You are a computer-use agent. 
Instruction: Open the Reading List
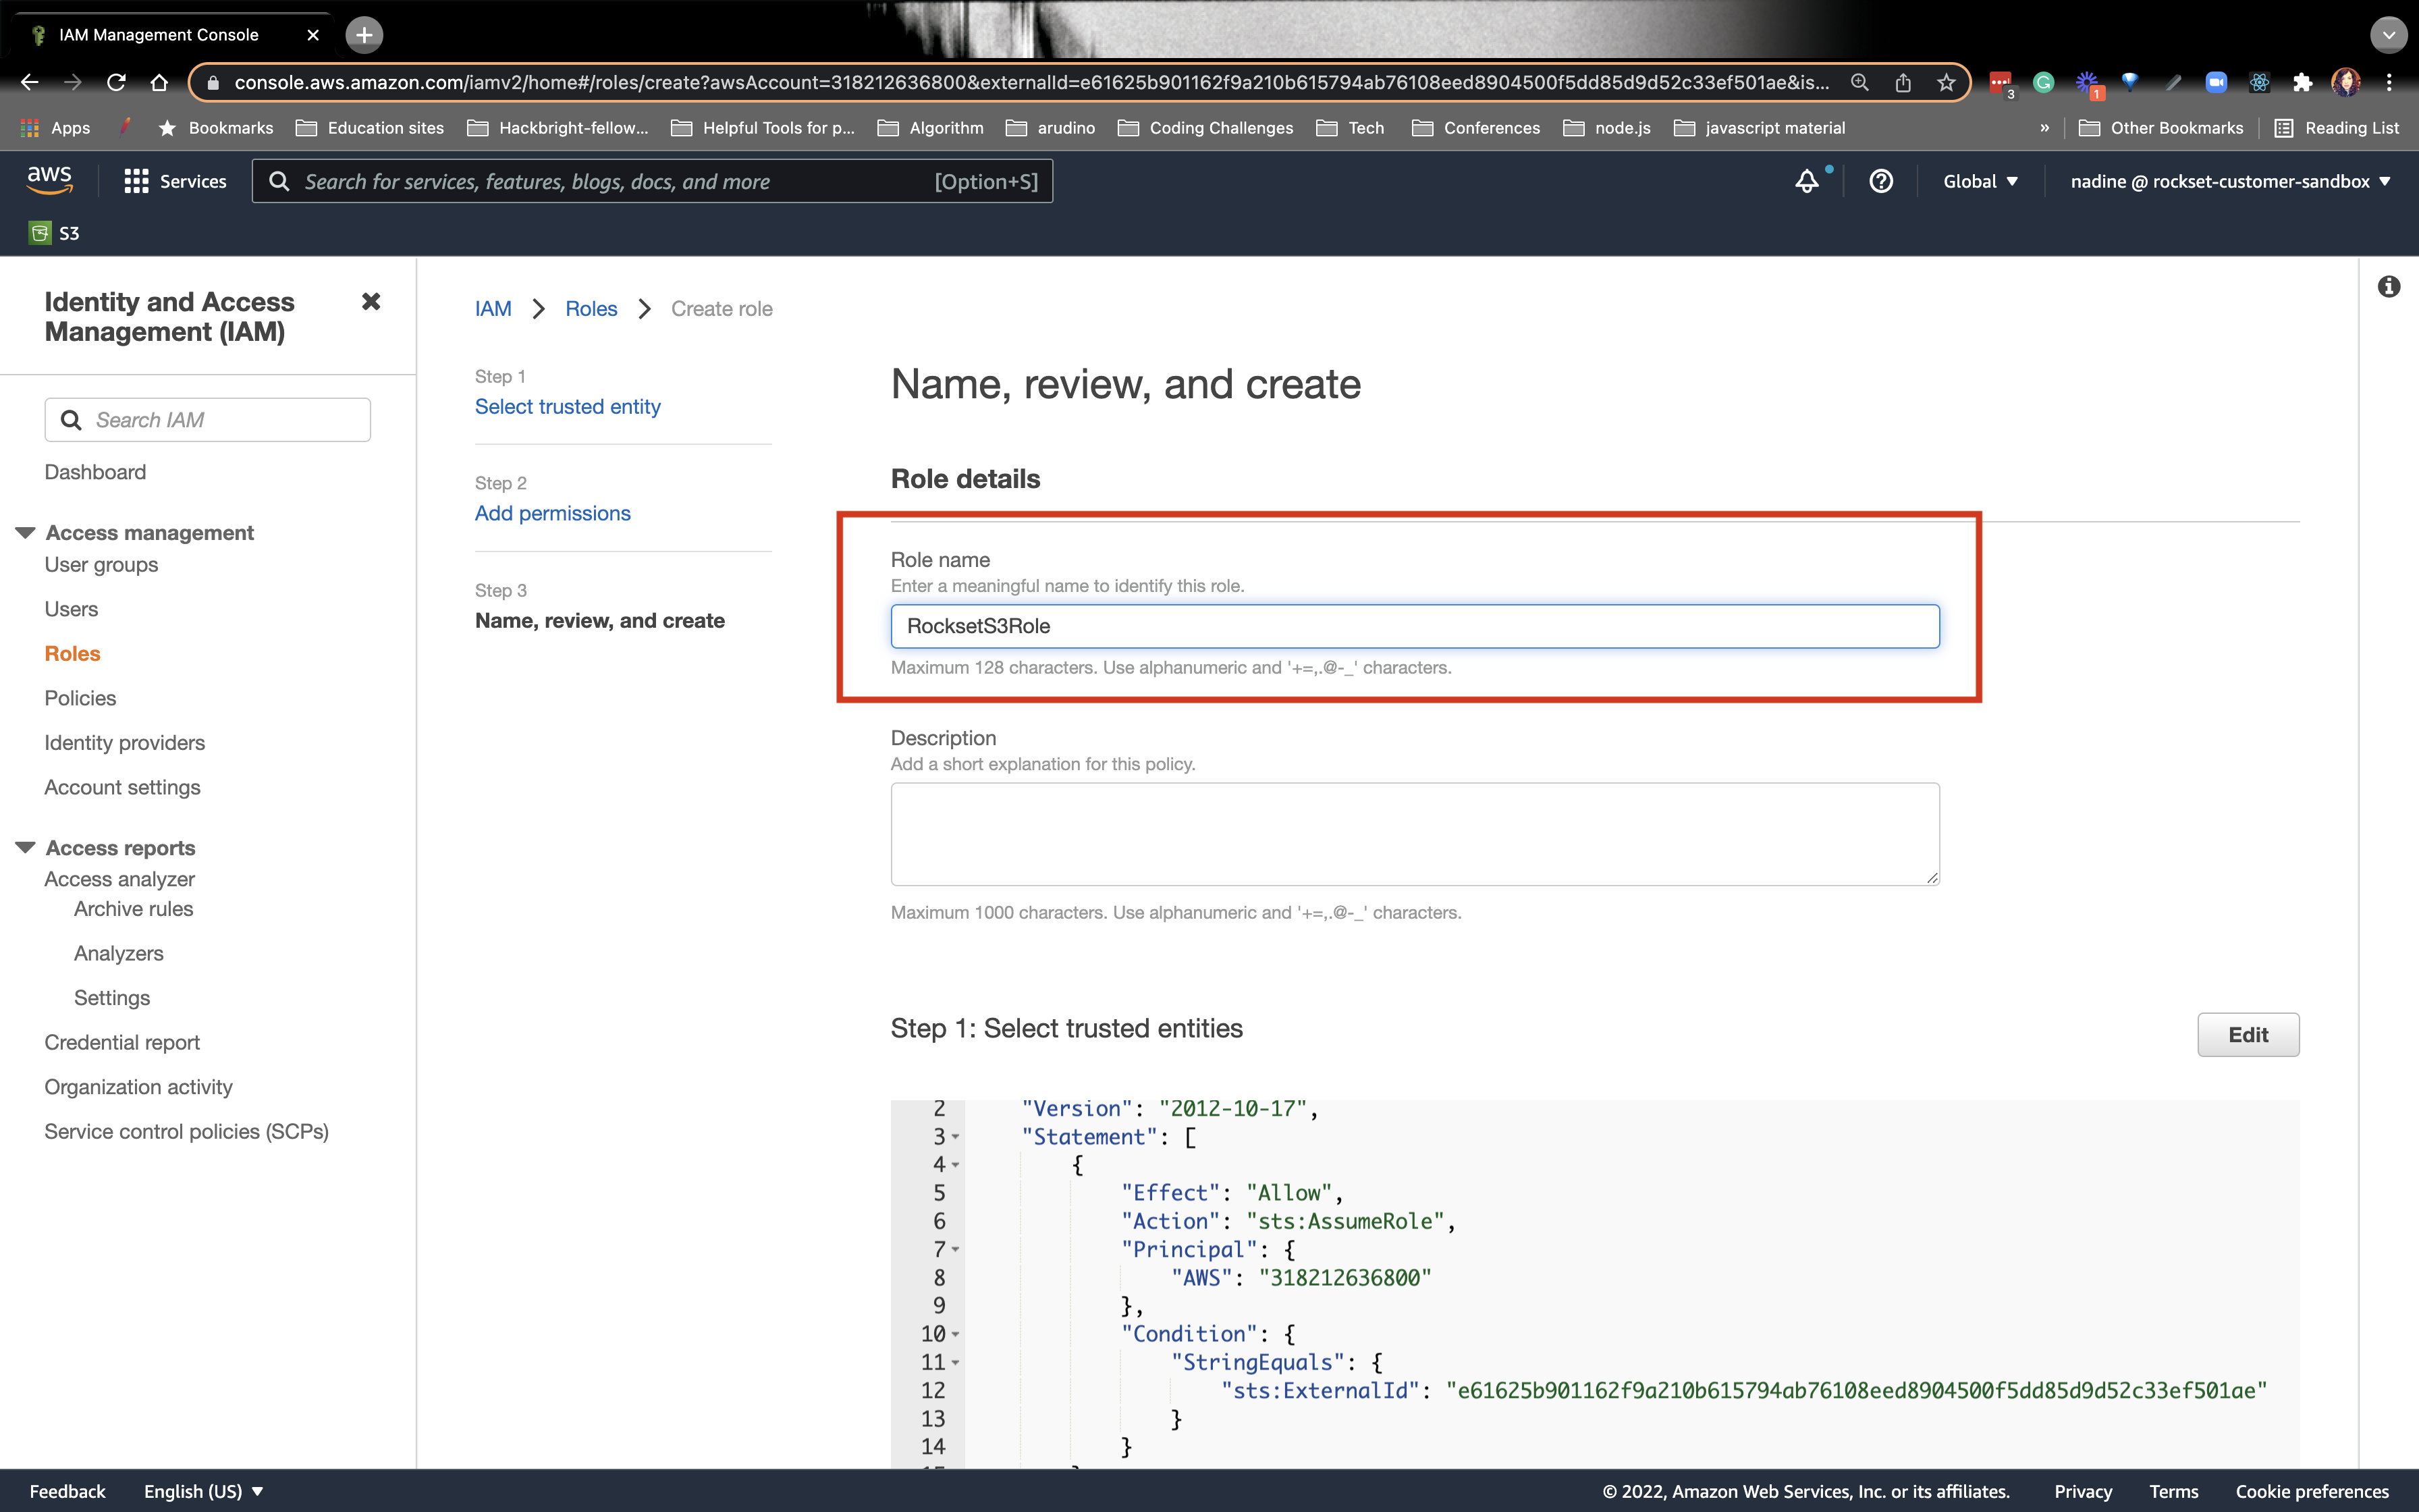pos(2336,128)
